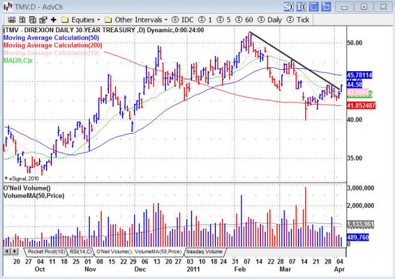Click the 3,000,000 volume axis label
This screenshot has width=395, height=279.
pos(360,188)
